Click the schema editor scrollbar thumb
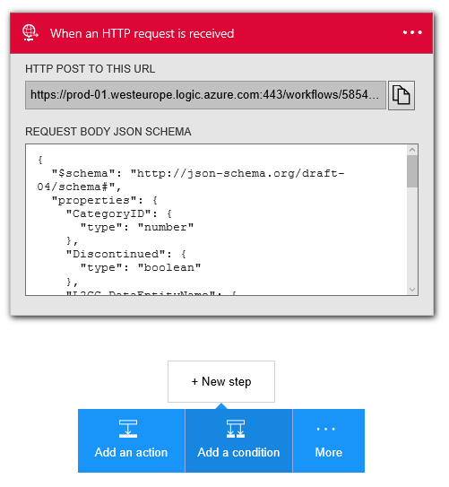 (x=412, y=171)
